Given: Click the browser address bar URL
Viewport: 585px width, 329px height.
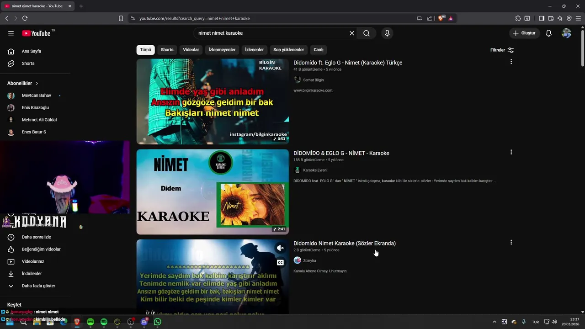Looking at the screenshot, I should click(194, 18).
